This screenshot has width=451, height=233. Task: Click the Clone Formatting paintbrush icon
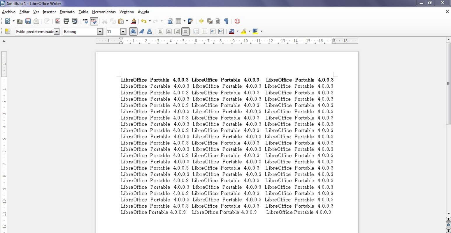[x=134, y=21]
